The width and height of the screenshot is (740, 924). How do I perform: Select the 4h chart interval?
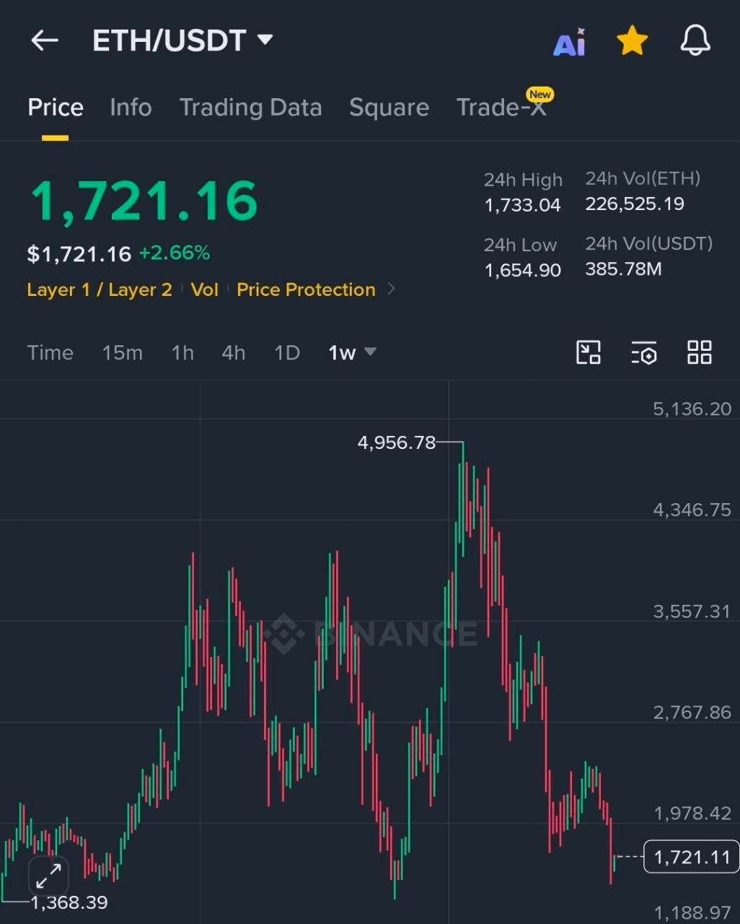(233, 352)
